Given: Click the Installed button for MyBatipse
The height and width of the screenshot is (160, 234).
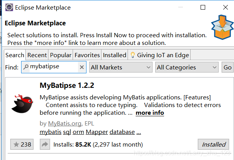Looking at the screenshot, I should [x=213, y=144].
